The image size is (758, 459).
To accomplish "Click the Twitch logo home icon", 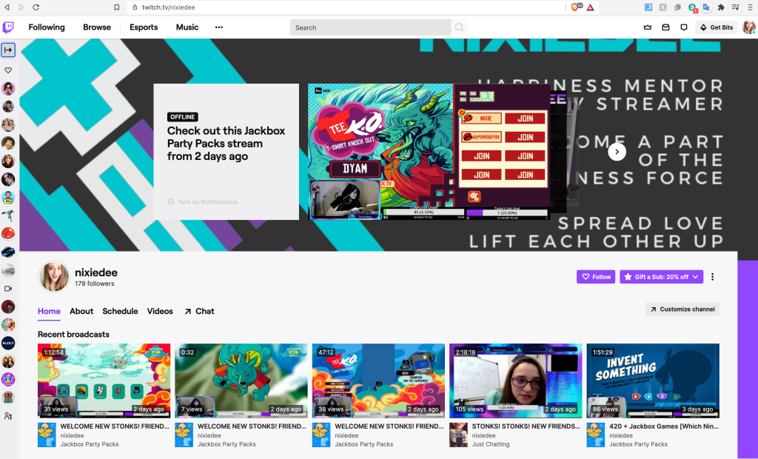I will [8, 27].
